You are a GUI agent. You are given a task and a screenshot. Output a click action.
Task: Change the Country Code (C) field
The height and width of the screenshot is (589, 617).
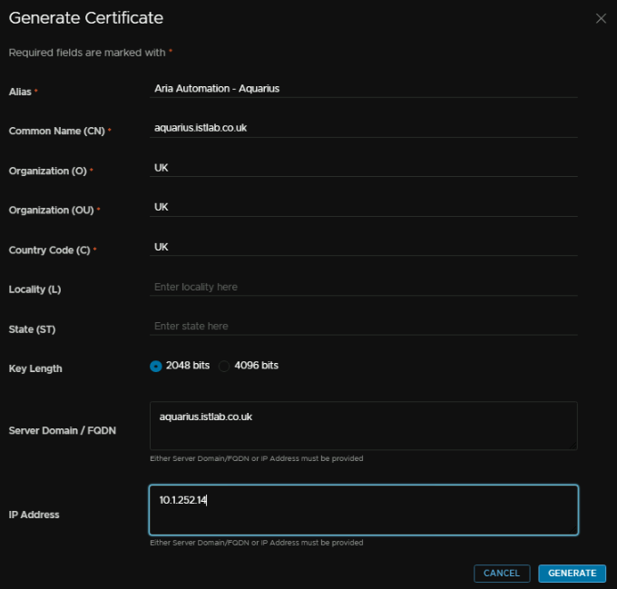(364, 247)
